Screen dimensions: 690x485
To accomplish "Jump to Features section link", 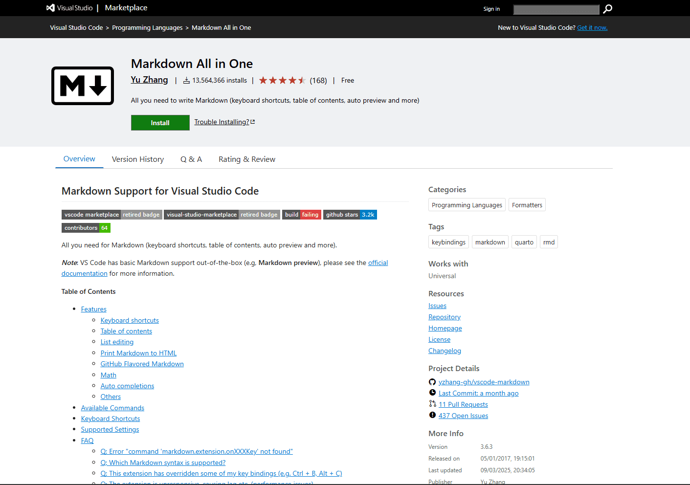I will [94, 309].
